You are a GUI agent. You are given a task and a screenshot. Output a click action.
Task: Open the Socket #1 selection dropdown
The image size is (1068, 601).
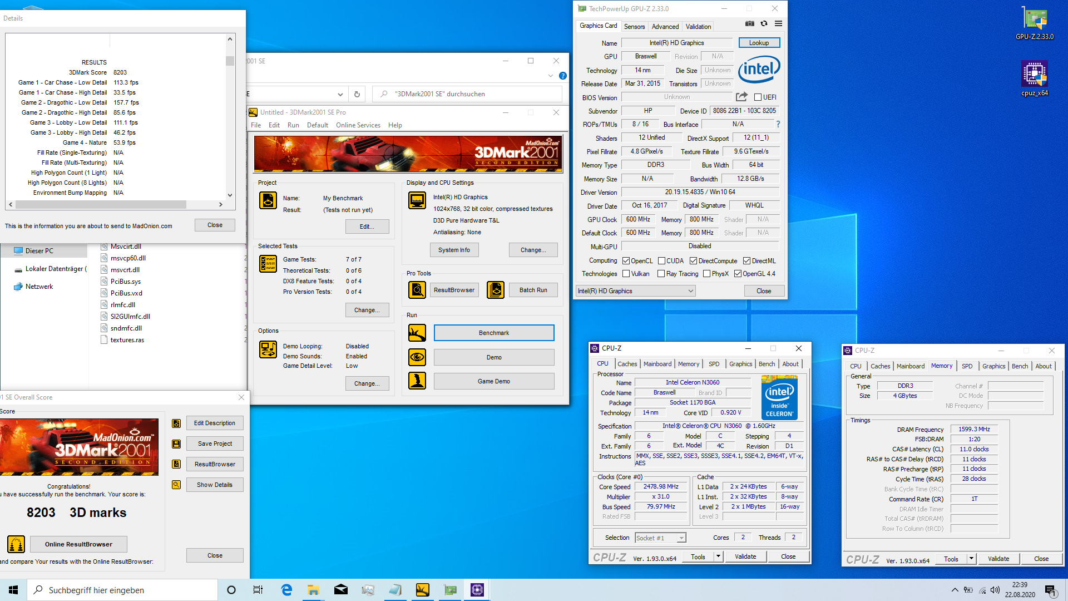660,538
